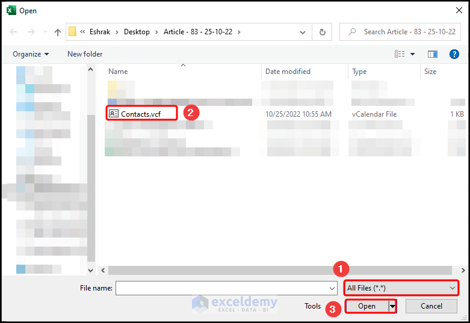Click the horizontal scrollbar left arrow
The width and height of the screenshot is (470, 323).
click(x=103, y=270)
